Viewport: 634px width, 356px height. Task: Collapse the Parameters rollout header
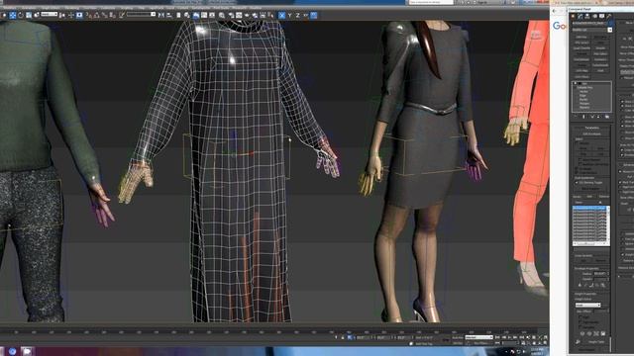[592, 128]
